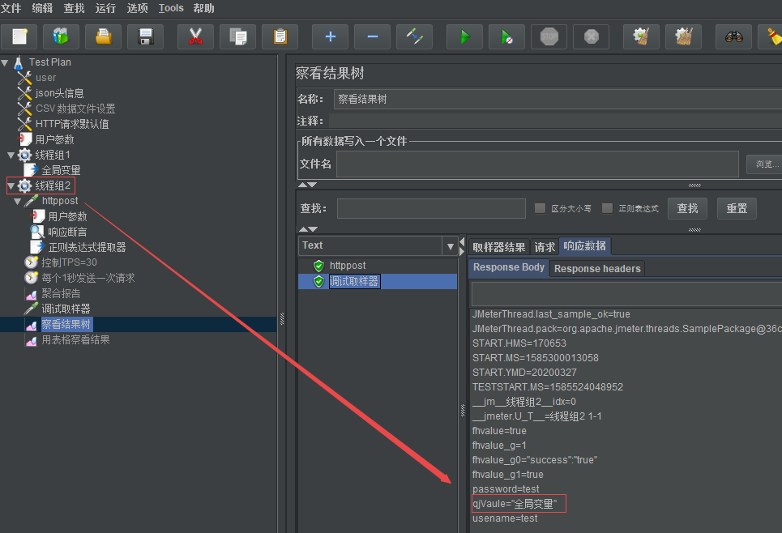The width and height of the screenshot is (782, 533).
Task: Click the Copy toolbar icon
Action: (x=238, y=36)
